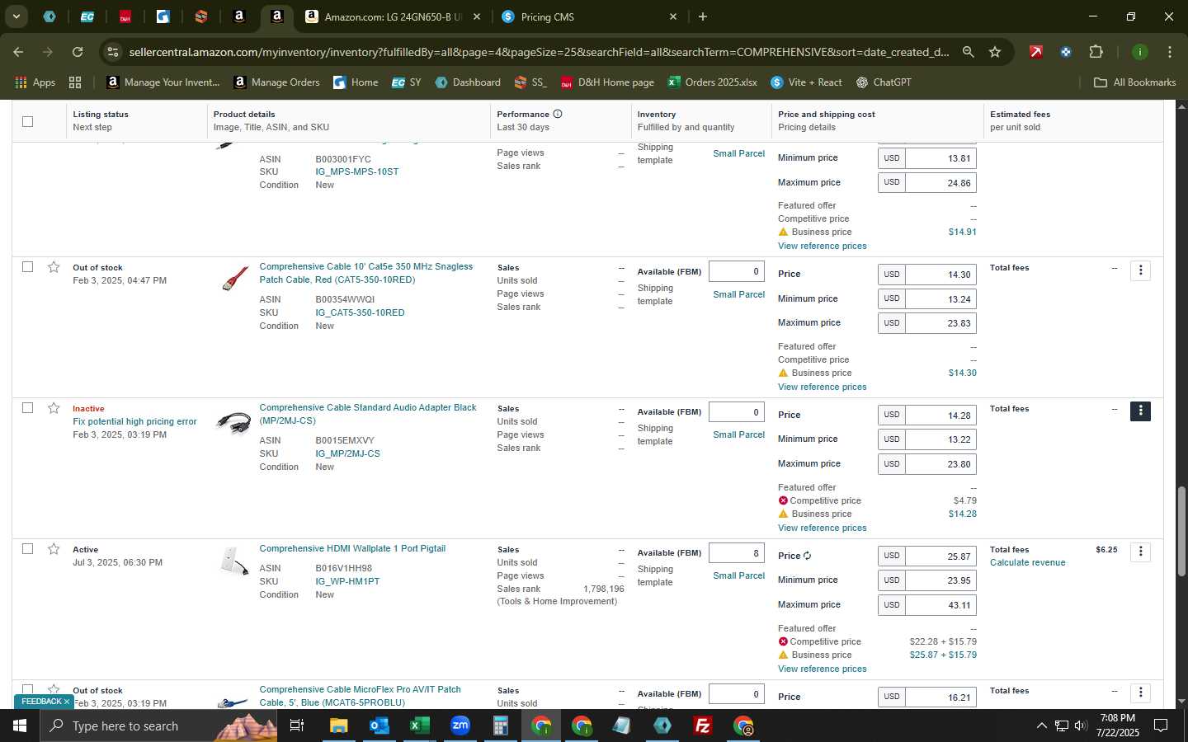This screenshot has height=742, width=1188.
Task: Toggle the select-all listings checkbox
Action: [x=27, y=121]
